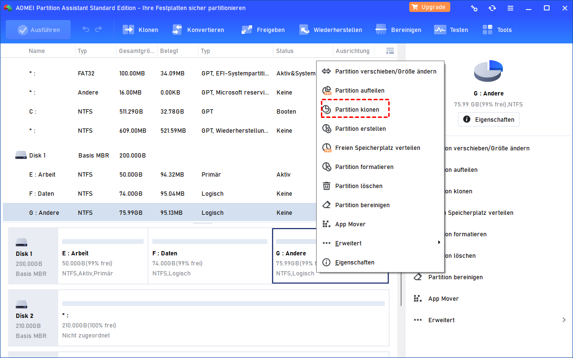Click the E : Arbeit disk map block
The width and height of the screenshot is (573, 358).
pos(103,256)
